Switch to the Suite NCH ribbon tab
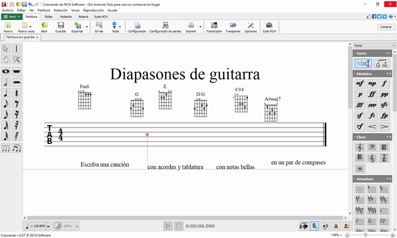The height and width of the screenshot is (238, 397). (x=101, y=16)
